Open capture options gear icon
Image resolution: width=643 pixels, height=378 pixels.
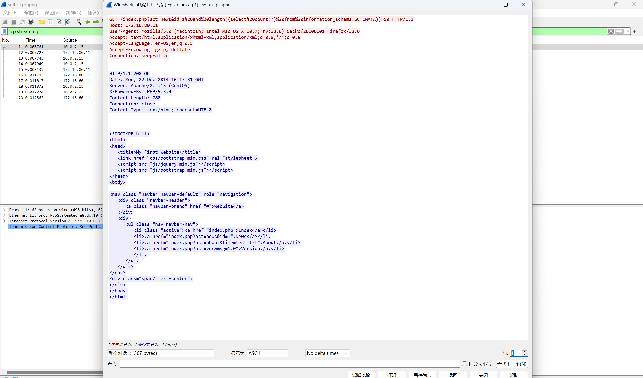tap(31, 22)
